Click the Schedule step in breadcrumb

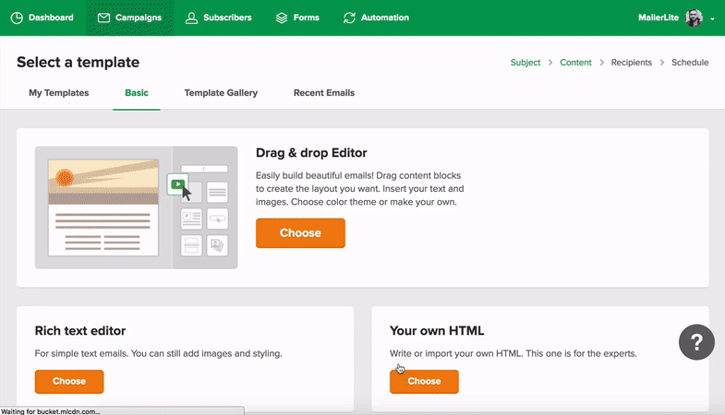click(690, 63)
